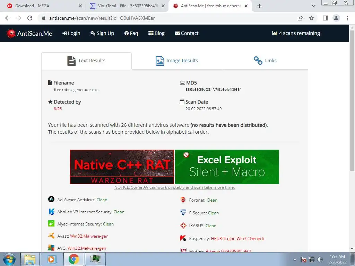Click the 4 scans remaining link

296,33
